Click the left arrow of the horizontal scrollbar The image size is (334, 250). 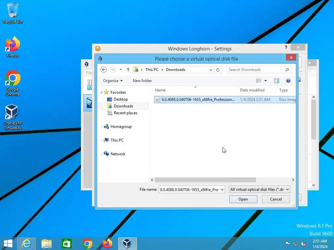tap(152, 180)
